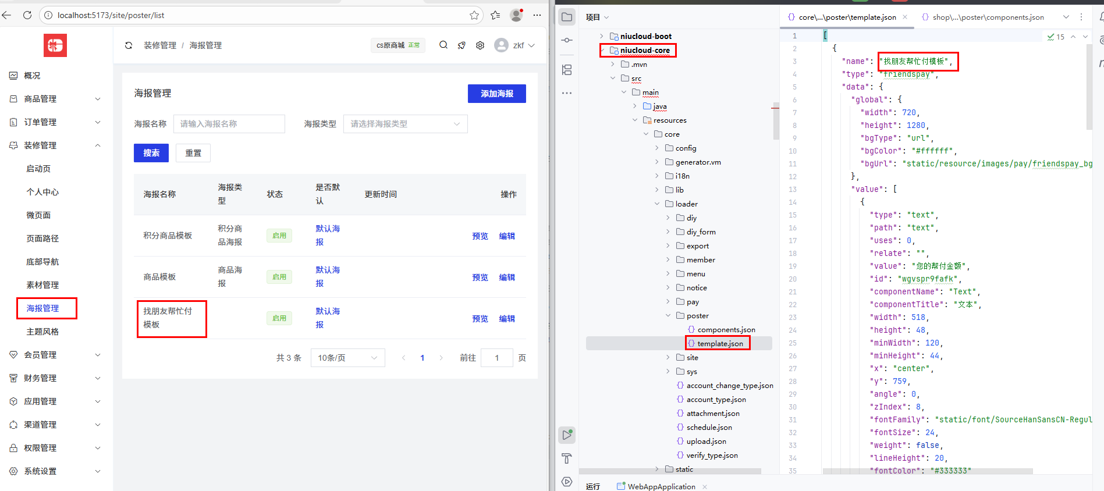Open the IDE Project tool window icon

pos(567,17)
